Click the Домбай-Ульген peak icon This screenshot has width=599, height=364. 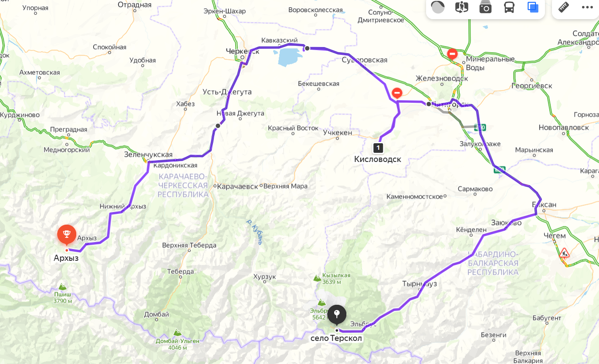pyautogui.click(x=177, y=332)
